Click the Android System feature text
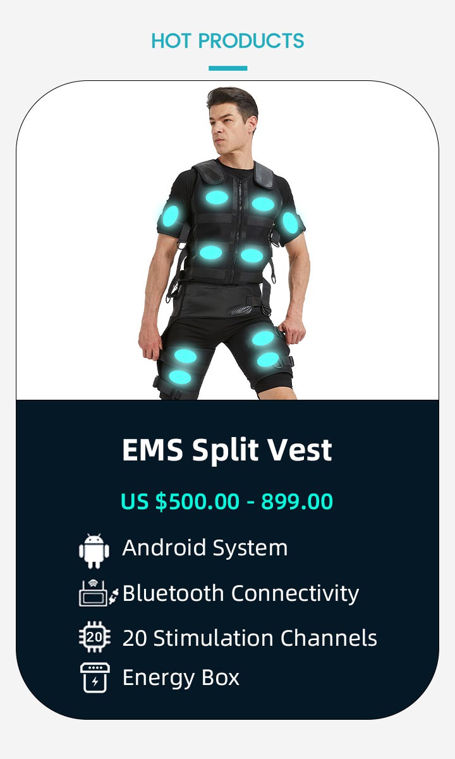Image resolution: width=455 pixels, height=759 pixels. pyautogui.click(x=205, y=548)
